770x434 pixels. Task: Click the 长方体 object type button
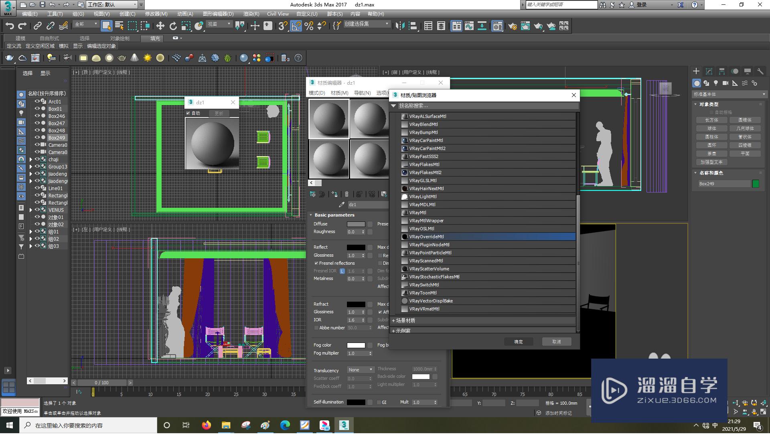pyautogui.click(x=712, y=120)
